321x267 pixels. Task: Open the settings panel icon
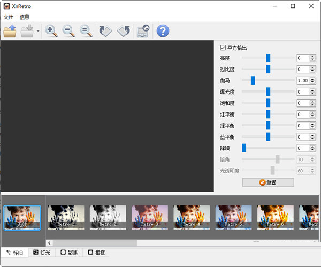point(143,31)
